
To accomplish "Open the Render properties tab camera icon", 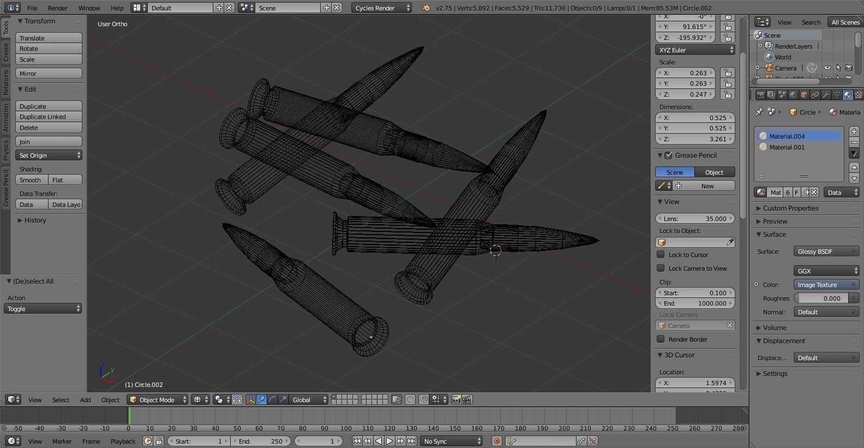I will (x=760, y=95).
